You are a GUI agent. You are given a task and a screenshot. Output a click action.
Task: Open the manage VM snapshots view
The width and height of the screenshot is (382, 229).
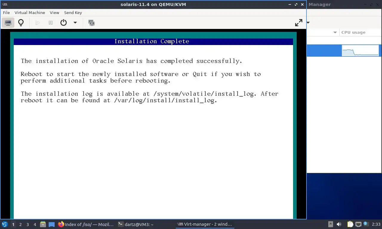[92, 23]
